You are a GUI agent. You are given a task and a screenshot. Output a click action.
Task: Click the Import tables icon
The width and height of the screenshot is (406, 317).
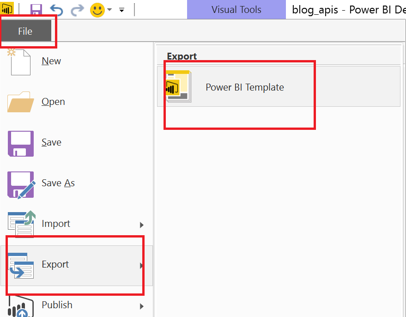point(21,224)
